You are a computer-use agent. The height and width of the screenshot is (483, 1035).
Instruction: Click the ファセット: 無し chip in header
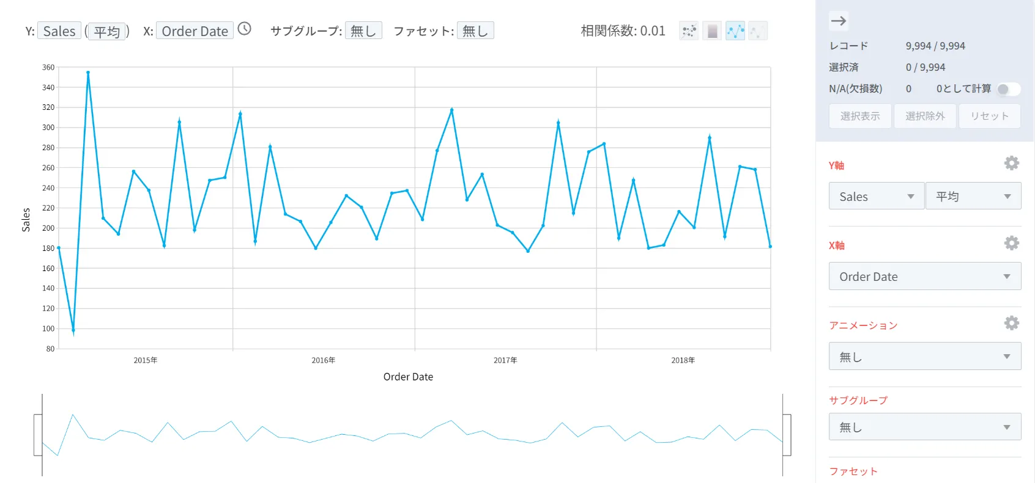tap(475, 31)
